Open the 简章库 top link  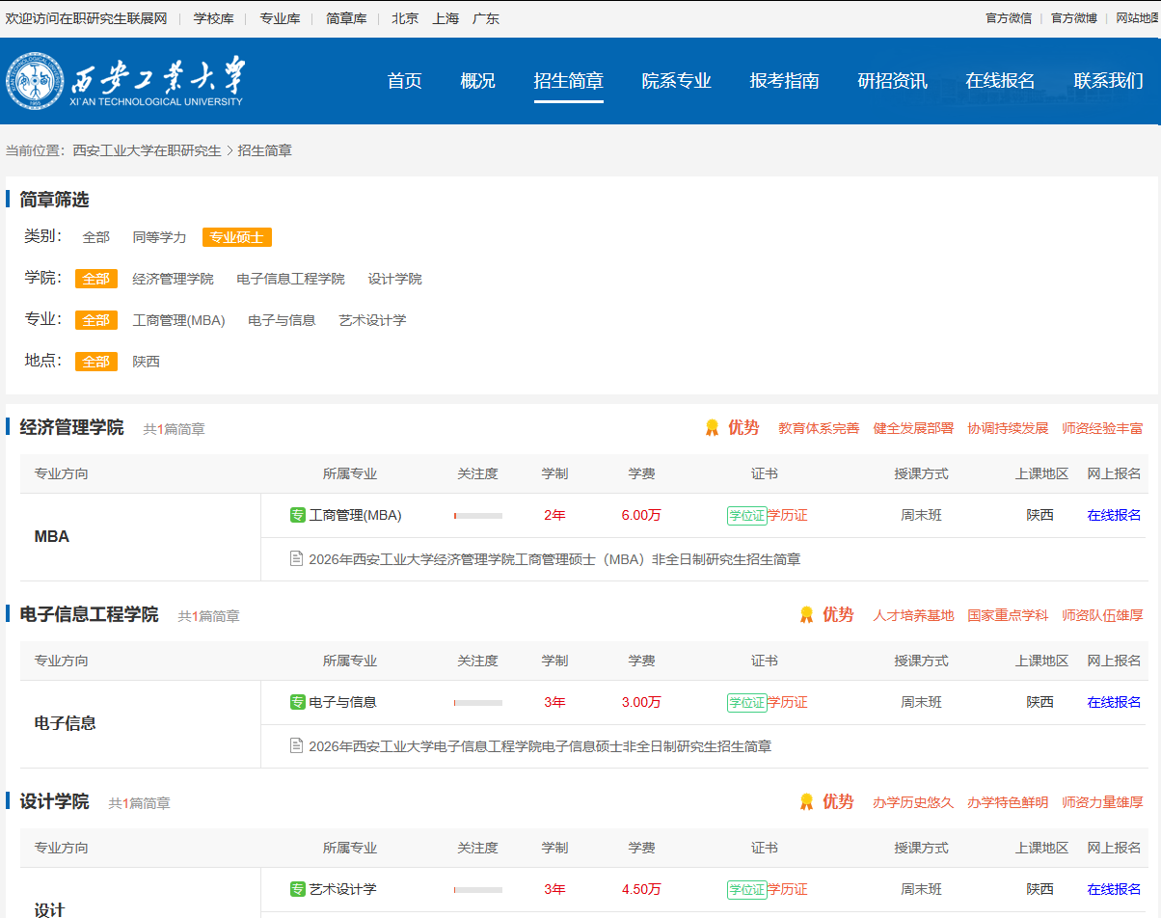(347, 18)
